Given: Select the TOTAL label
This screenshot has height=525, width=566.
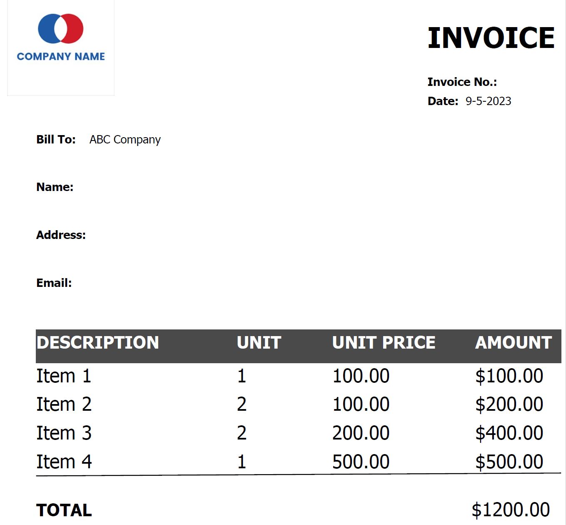Looking at the screenshot, I should coord(64,510).
